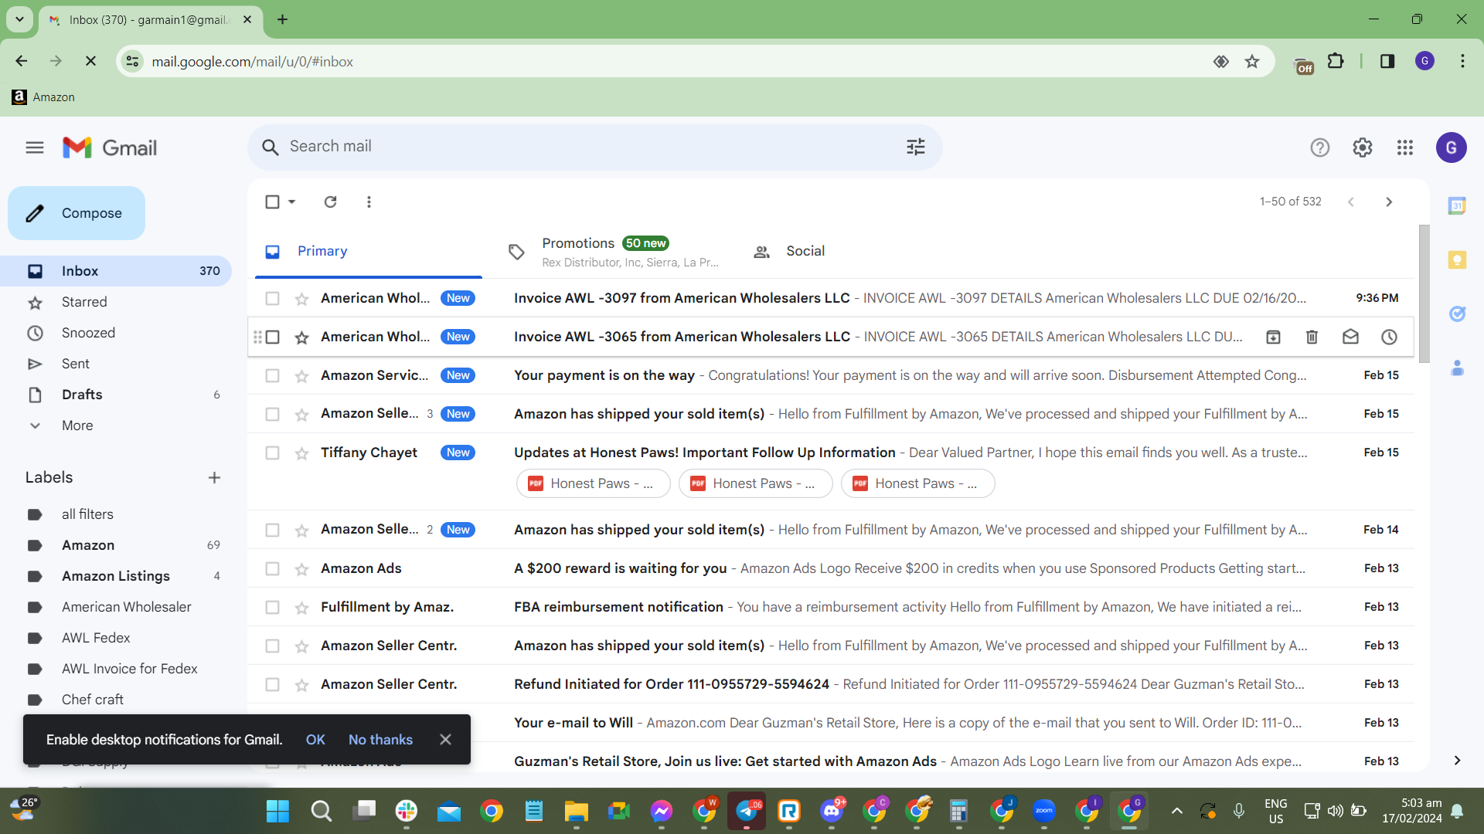
Task: Tick checkbox for Your payment is on the way email
Action: 272,375
